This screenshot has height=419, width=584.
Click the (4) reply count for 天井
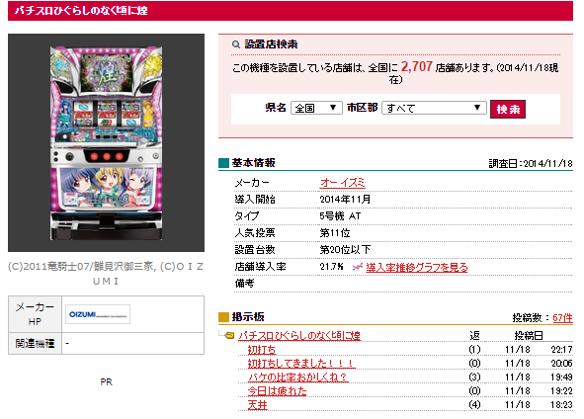click(x=474, y=404)
